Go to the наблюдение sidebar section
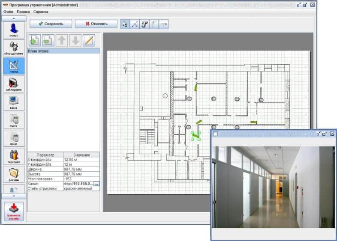This screenshot has width=337, height=241. pos(14,84)
